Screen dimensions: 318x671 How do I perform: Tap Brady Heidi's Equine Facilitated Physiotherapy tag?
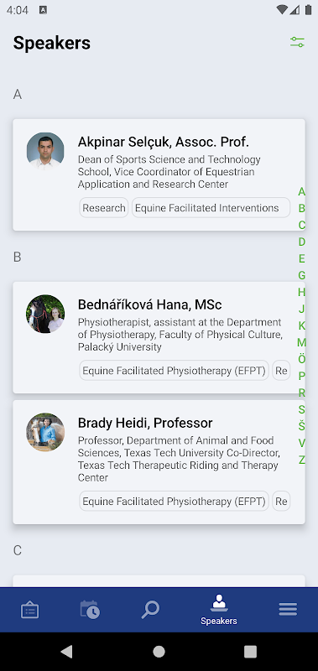[175, 501]
